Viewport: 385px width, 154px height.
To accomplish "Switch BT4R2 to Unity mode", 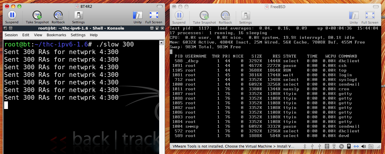I will tap(137, 17).
